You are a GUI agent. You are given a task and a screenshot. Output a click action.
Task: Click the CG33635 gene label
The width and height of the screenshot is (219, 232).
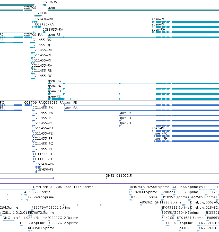coord(50,2)
